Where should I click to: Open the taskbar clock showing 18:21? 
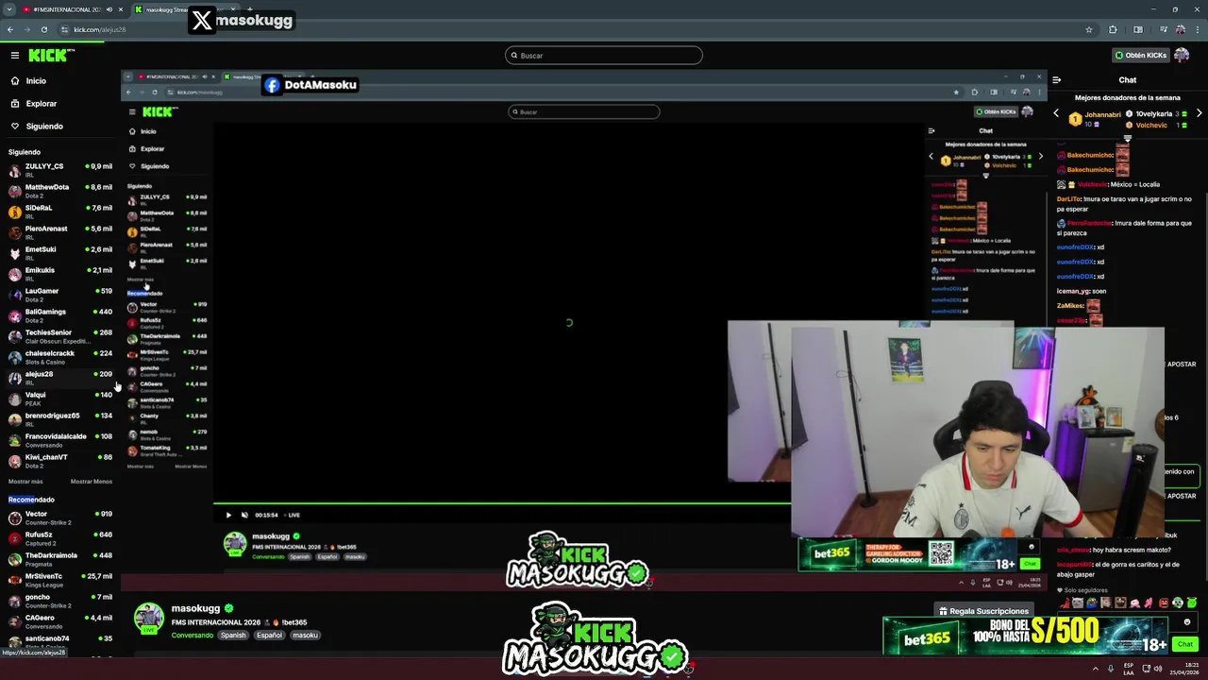[x=1186, y=669]
